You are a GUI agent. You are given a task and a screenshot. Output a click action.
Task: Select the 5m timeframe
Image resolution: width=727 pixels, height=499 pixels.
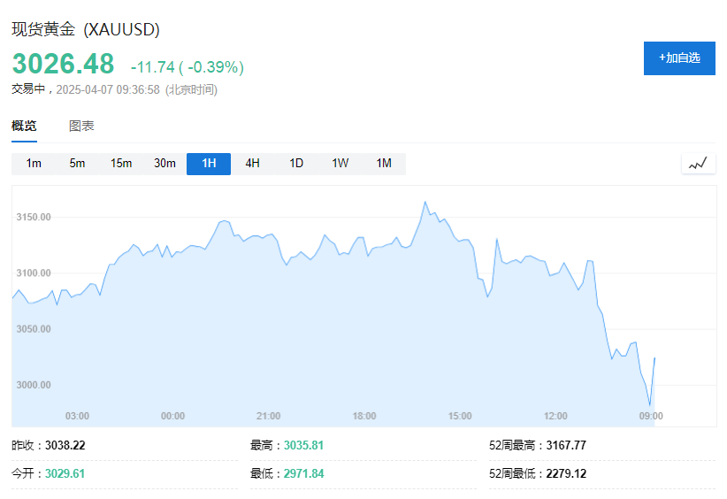tap(77, 164)
